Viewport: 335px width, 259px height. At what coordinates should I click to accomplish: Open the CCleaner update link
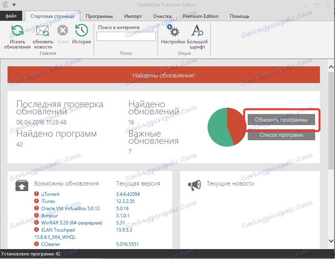[x=51, y=244]
